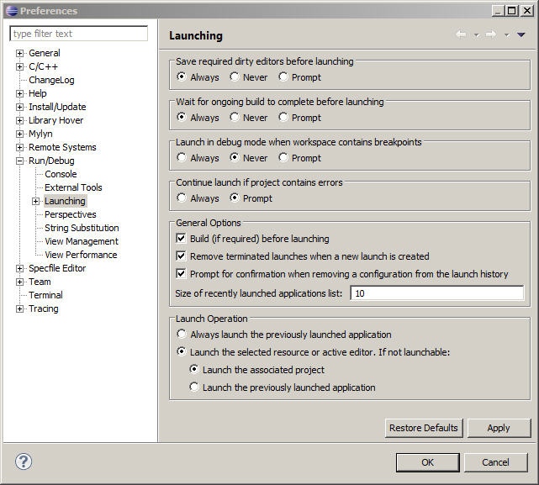Click the type filter text box
The width and height of the screenshot is (539, 485).
coord(79,34)
